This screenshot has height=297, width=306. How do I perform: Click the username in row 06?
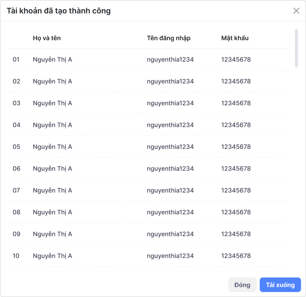pos(170,169)
